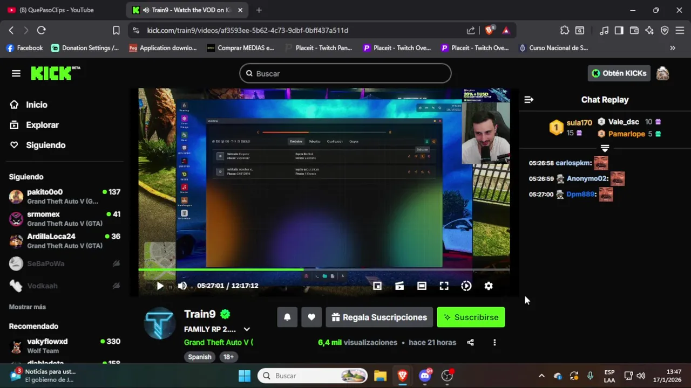The width and height of the screenshot is (691, 388).
Task: Focus the Buscar search field on Kick
Action: [x=345, y=73]
